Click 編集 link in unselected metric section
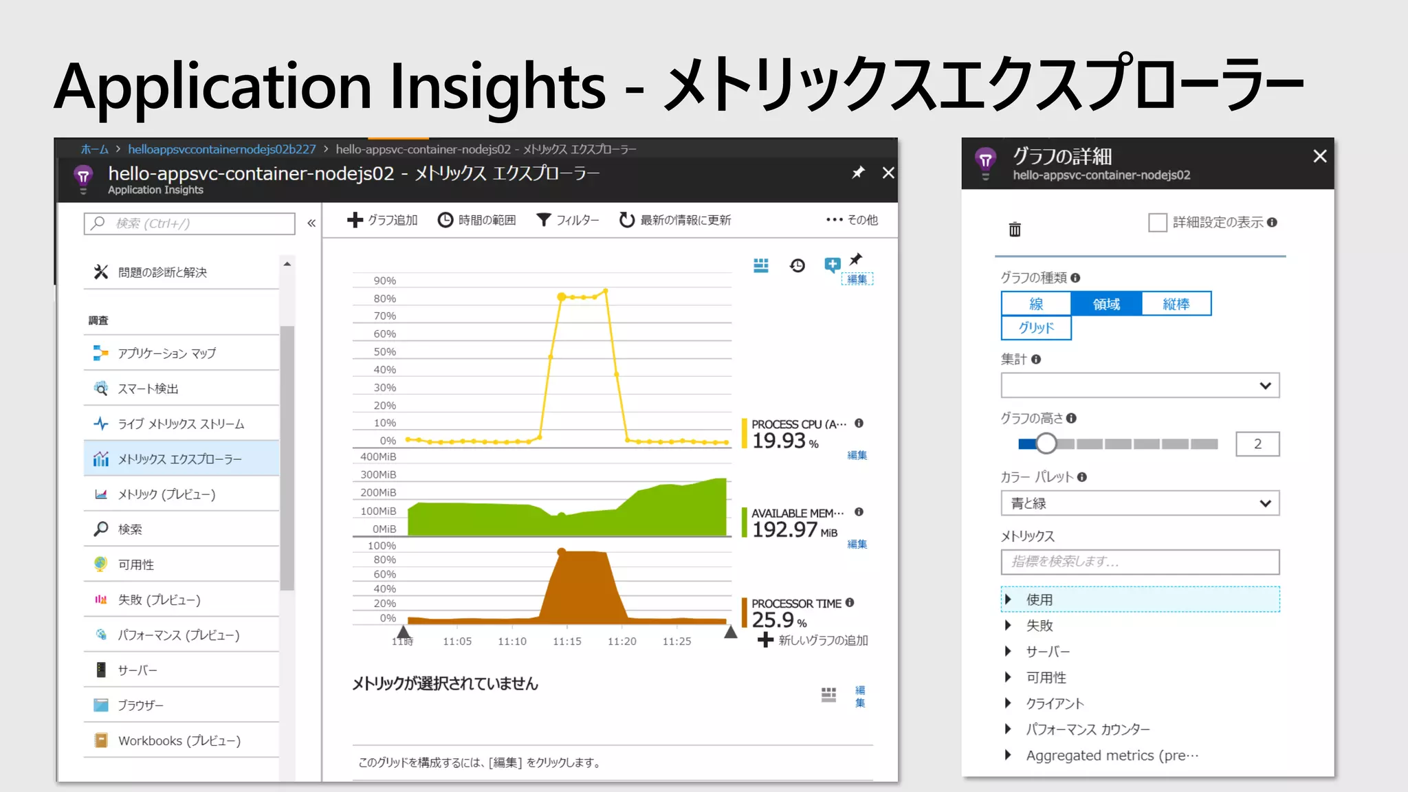The image size is (1408, 792). [x=860, y=696]
